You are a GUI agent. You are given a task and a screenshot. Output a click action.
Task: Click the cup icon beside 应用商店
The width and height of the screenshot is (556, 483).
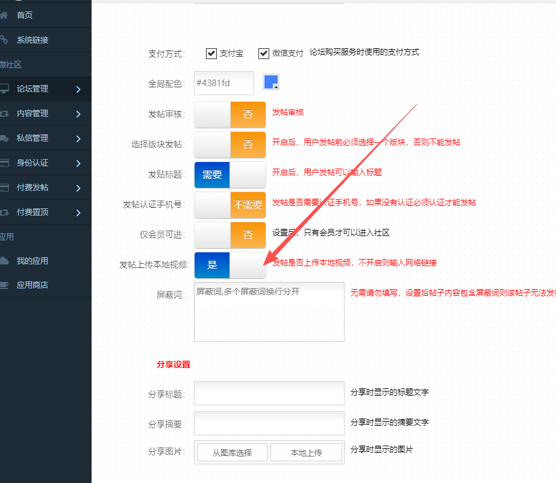click(4, 285)
